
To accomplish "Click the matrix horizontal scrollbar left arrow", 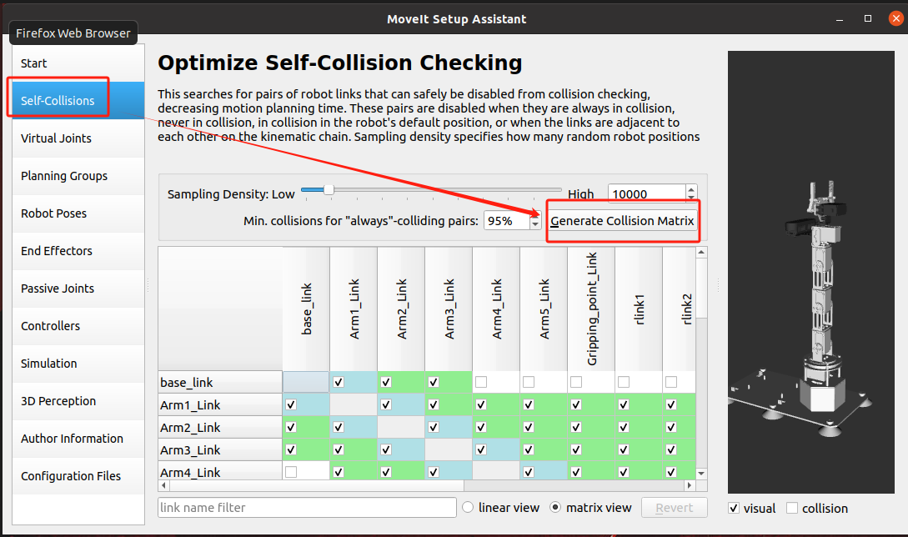I will click(164, 485).
